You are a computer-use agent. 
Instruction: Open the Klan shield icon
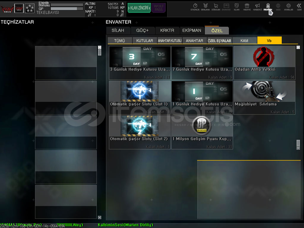coord(237,7)
